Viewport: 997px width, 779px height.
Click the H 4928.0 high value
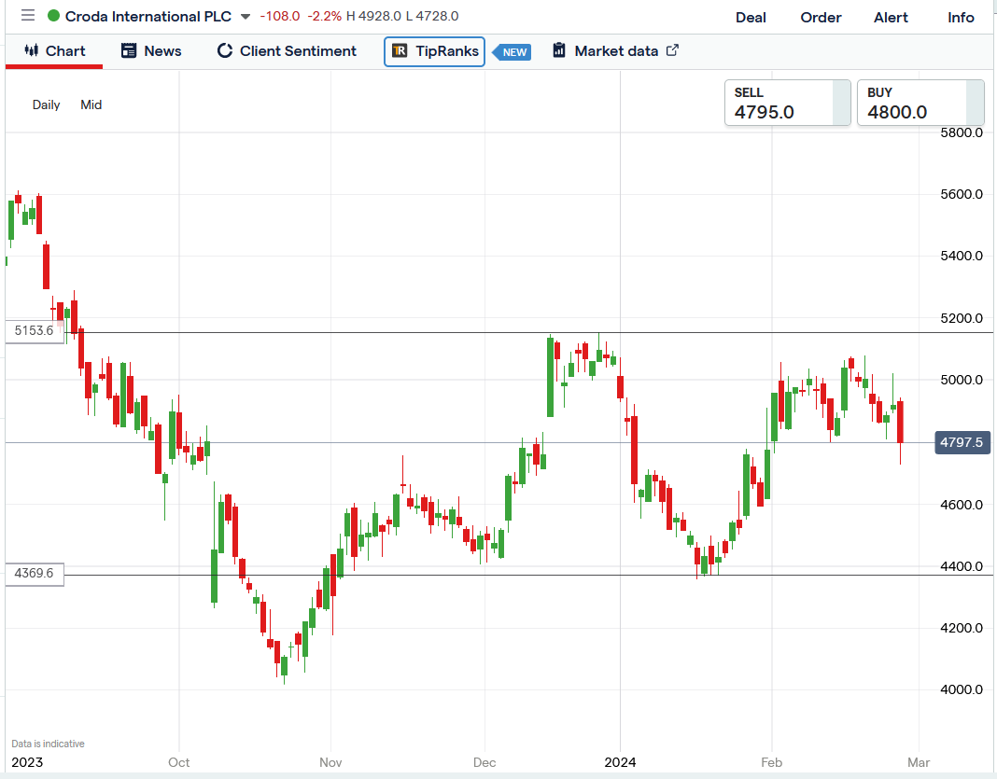click(x=373, y=16)
